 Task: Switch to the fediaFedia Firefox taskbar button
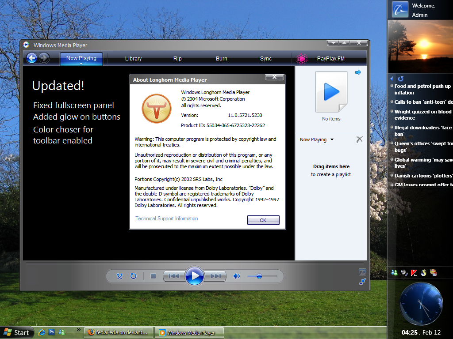[119, 332]
